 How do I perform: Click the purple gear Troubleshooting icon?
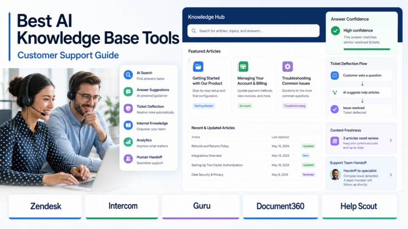tap(287, 67)
